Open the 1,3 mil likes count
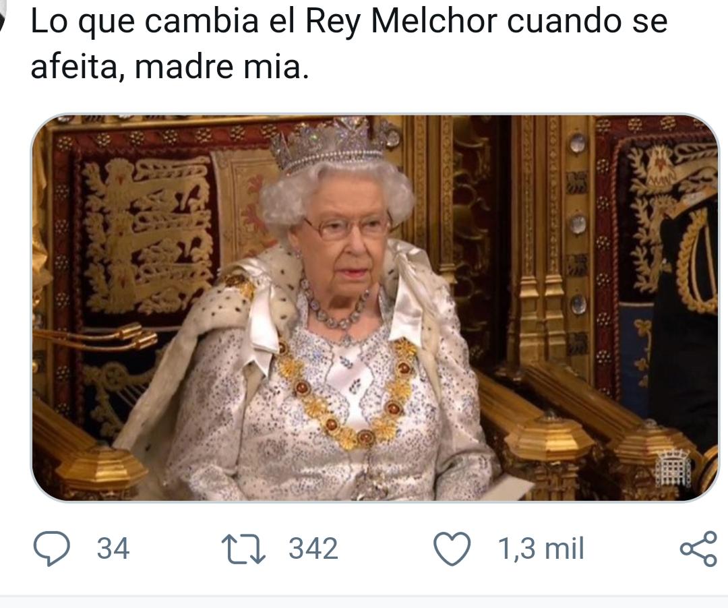Image resolution: width=728 pixels, height=608 pixels. tap(541, 549)
